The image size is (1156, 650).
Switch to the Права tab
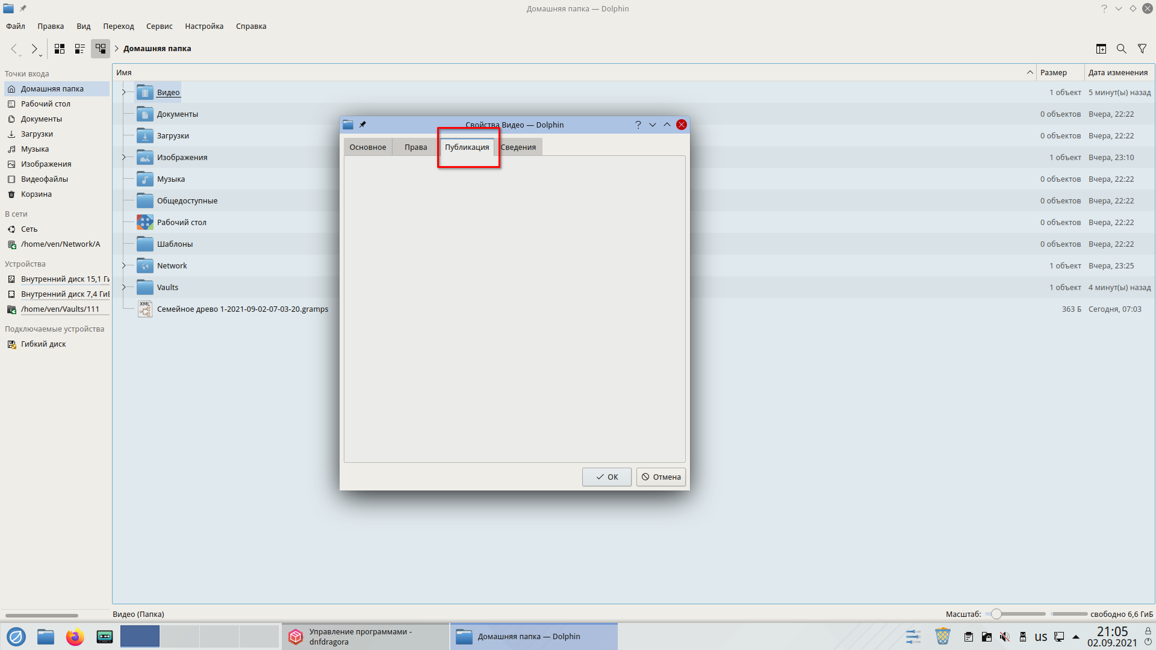click(415, 147)
